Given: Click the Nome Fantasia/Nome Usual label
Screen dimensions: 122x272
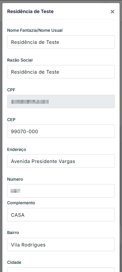Looking at the screenshot, I should [35, 30].
